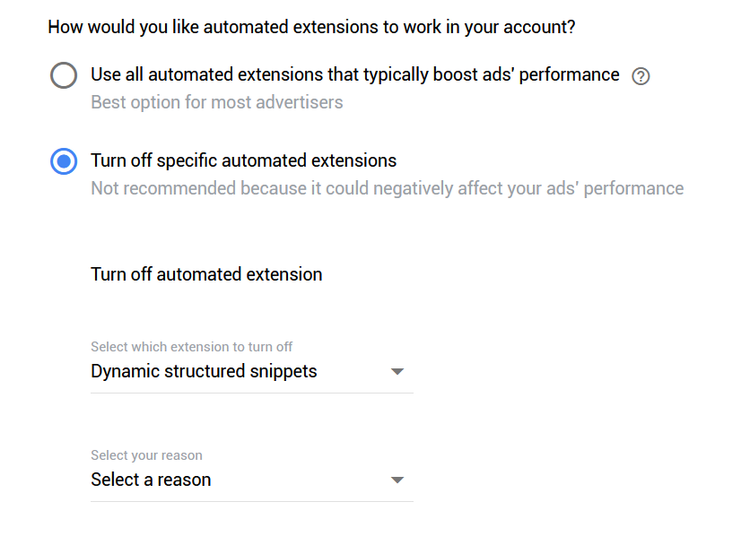The image size is (750, 545).
Task: Click "Best option for most advertisers" text
Action: pos(216,102)
